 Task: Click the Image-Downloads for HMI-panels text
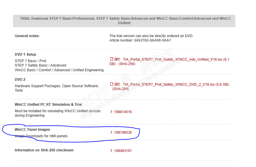(41, 136)
